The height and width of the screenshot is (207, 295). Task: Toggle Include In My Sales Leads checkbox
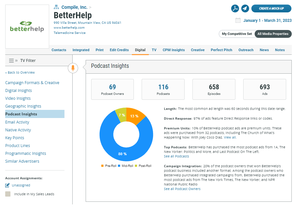[x=8, y=194]
